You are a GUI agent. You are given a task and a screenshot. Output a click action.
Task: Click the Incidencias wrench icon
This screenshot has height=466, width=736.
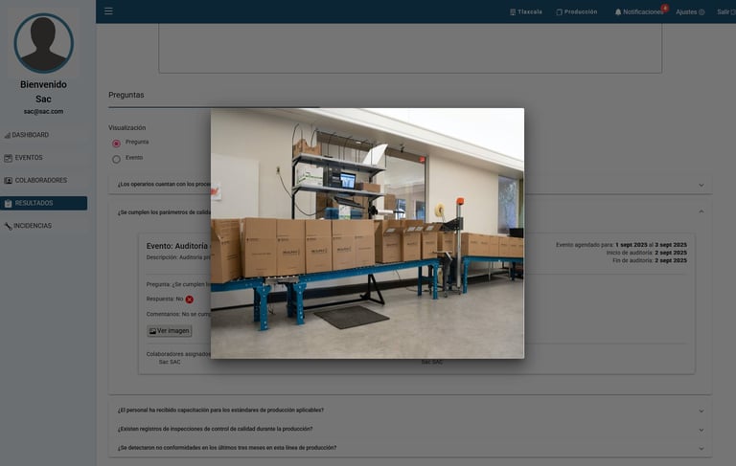coord(8,226)
